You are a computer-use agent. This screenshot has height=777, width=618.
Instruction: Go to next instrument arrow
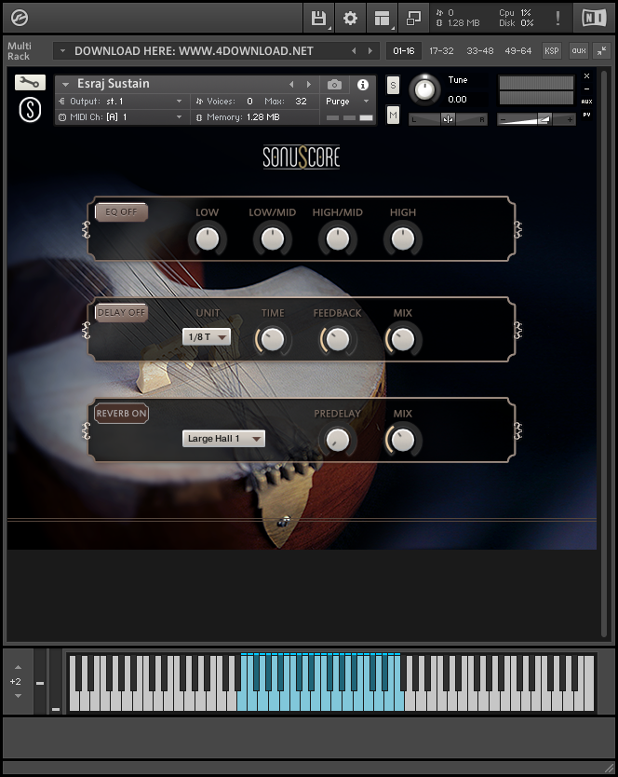coord(308,84)
